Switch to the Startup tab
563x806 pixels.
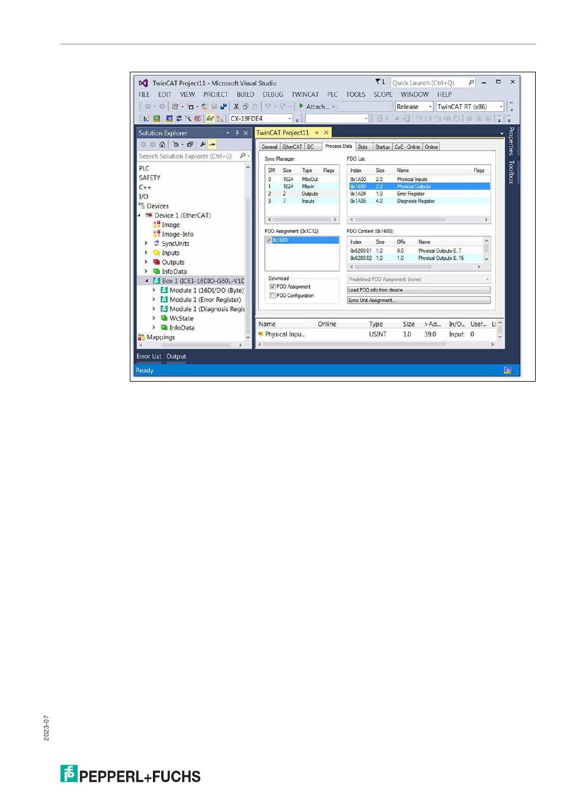(382, 146)
